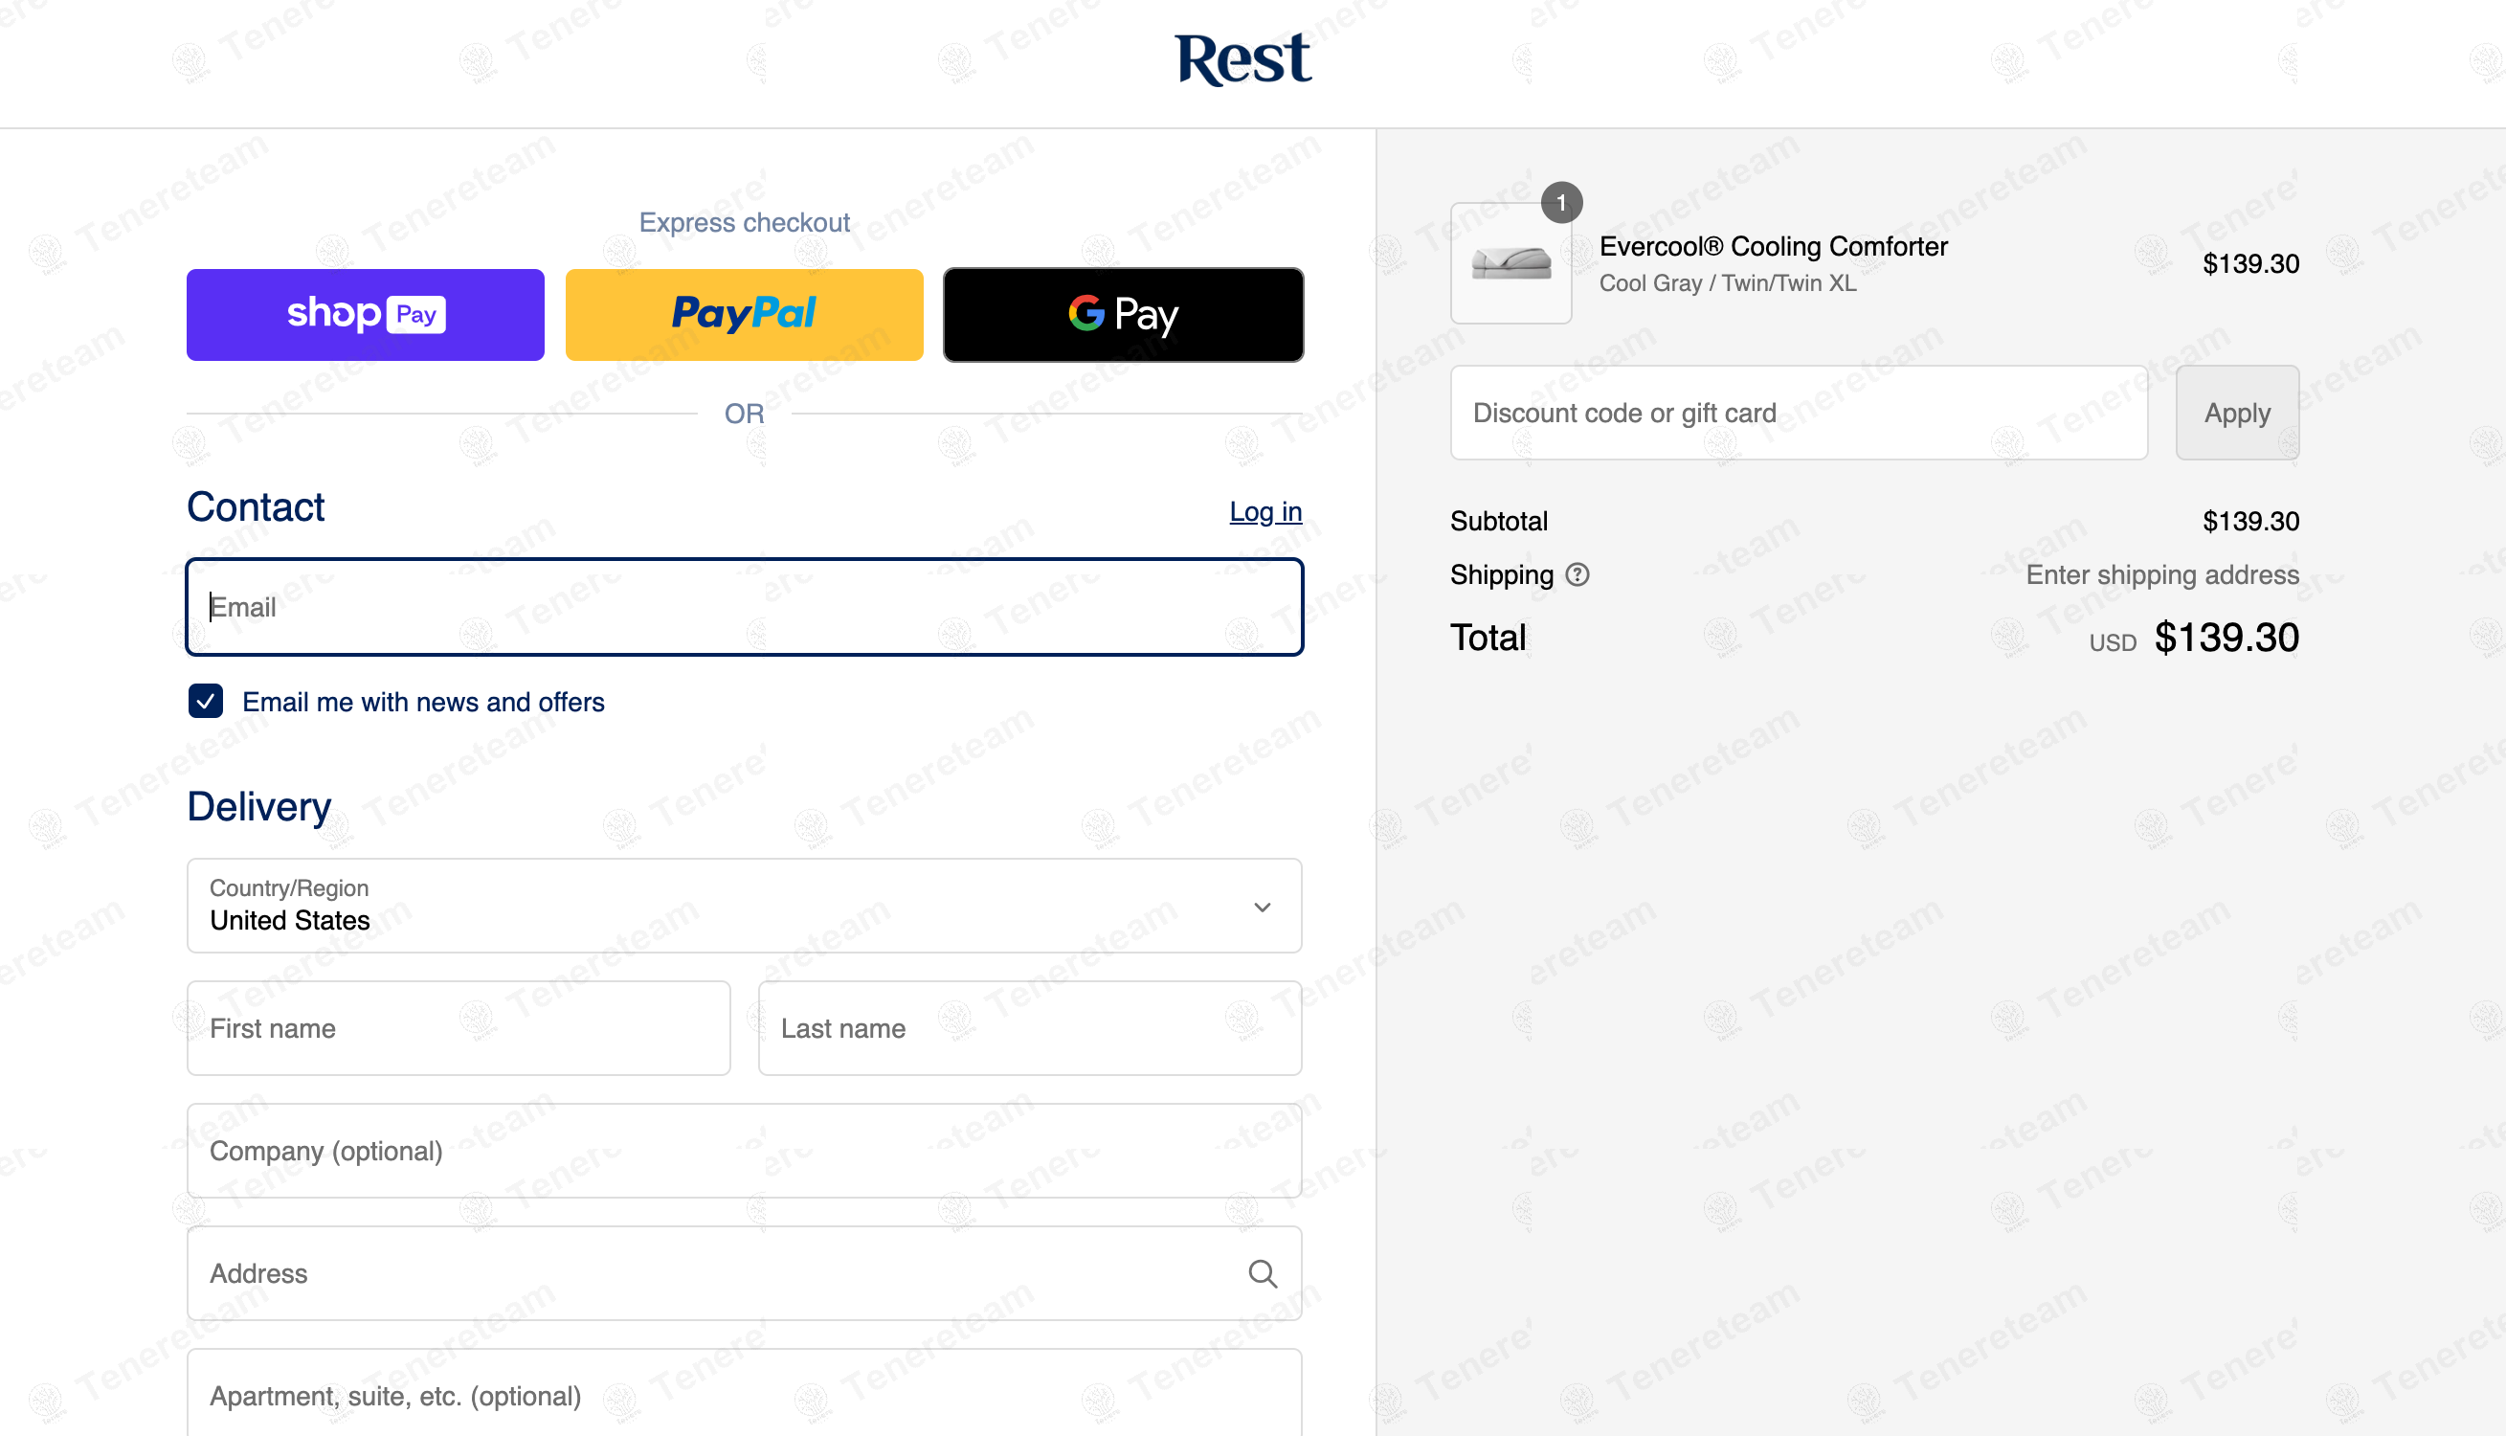Click the Company (optional) field
This screenshot has height=1436, width=2506.
(x=745, y=1150)
